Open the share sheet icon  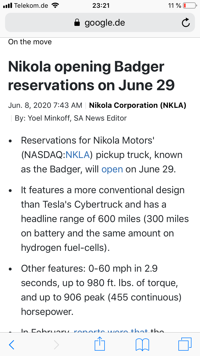pos(100,344)
